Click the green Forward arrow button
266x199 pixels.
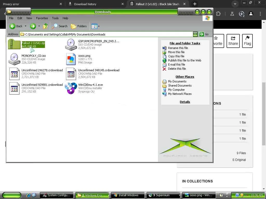33,26
